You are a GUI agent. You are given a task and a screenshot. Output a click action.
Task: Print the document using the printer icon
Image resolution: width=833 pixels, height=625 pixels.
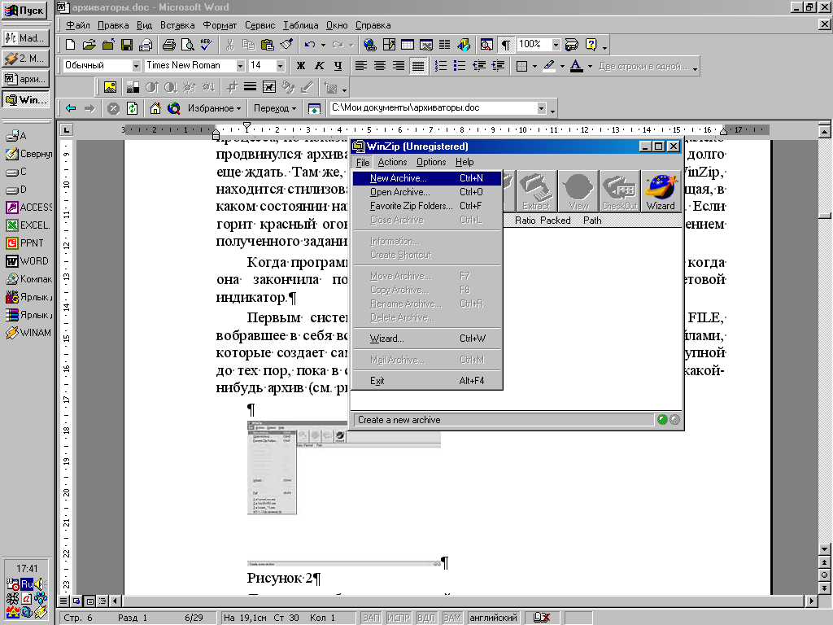point(169,45)
